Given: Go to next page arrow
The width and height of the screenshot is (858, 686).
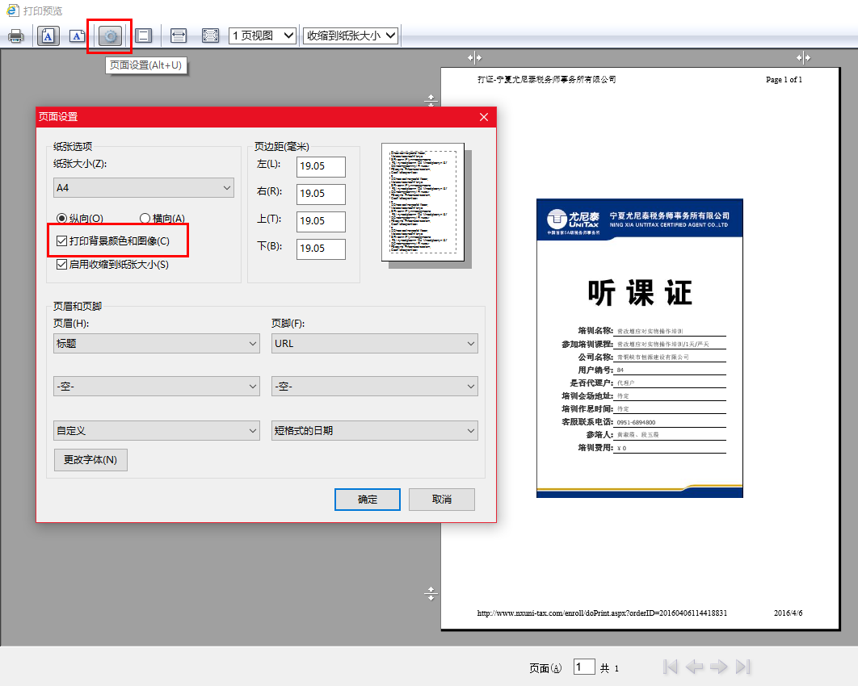Looking at the screenshot, I should (718, 667).
